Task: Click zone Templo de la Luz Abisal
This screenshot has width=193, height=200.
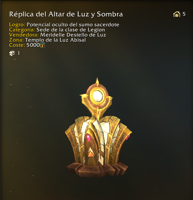Action: tap(56, 40)
